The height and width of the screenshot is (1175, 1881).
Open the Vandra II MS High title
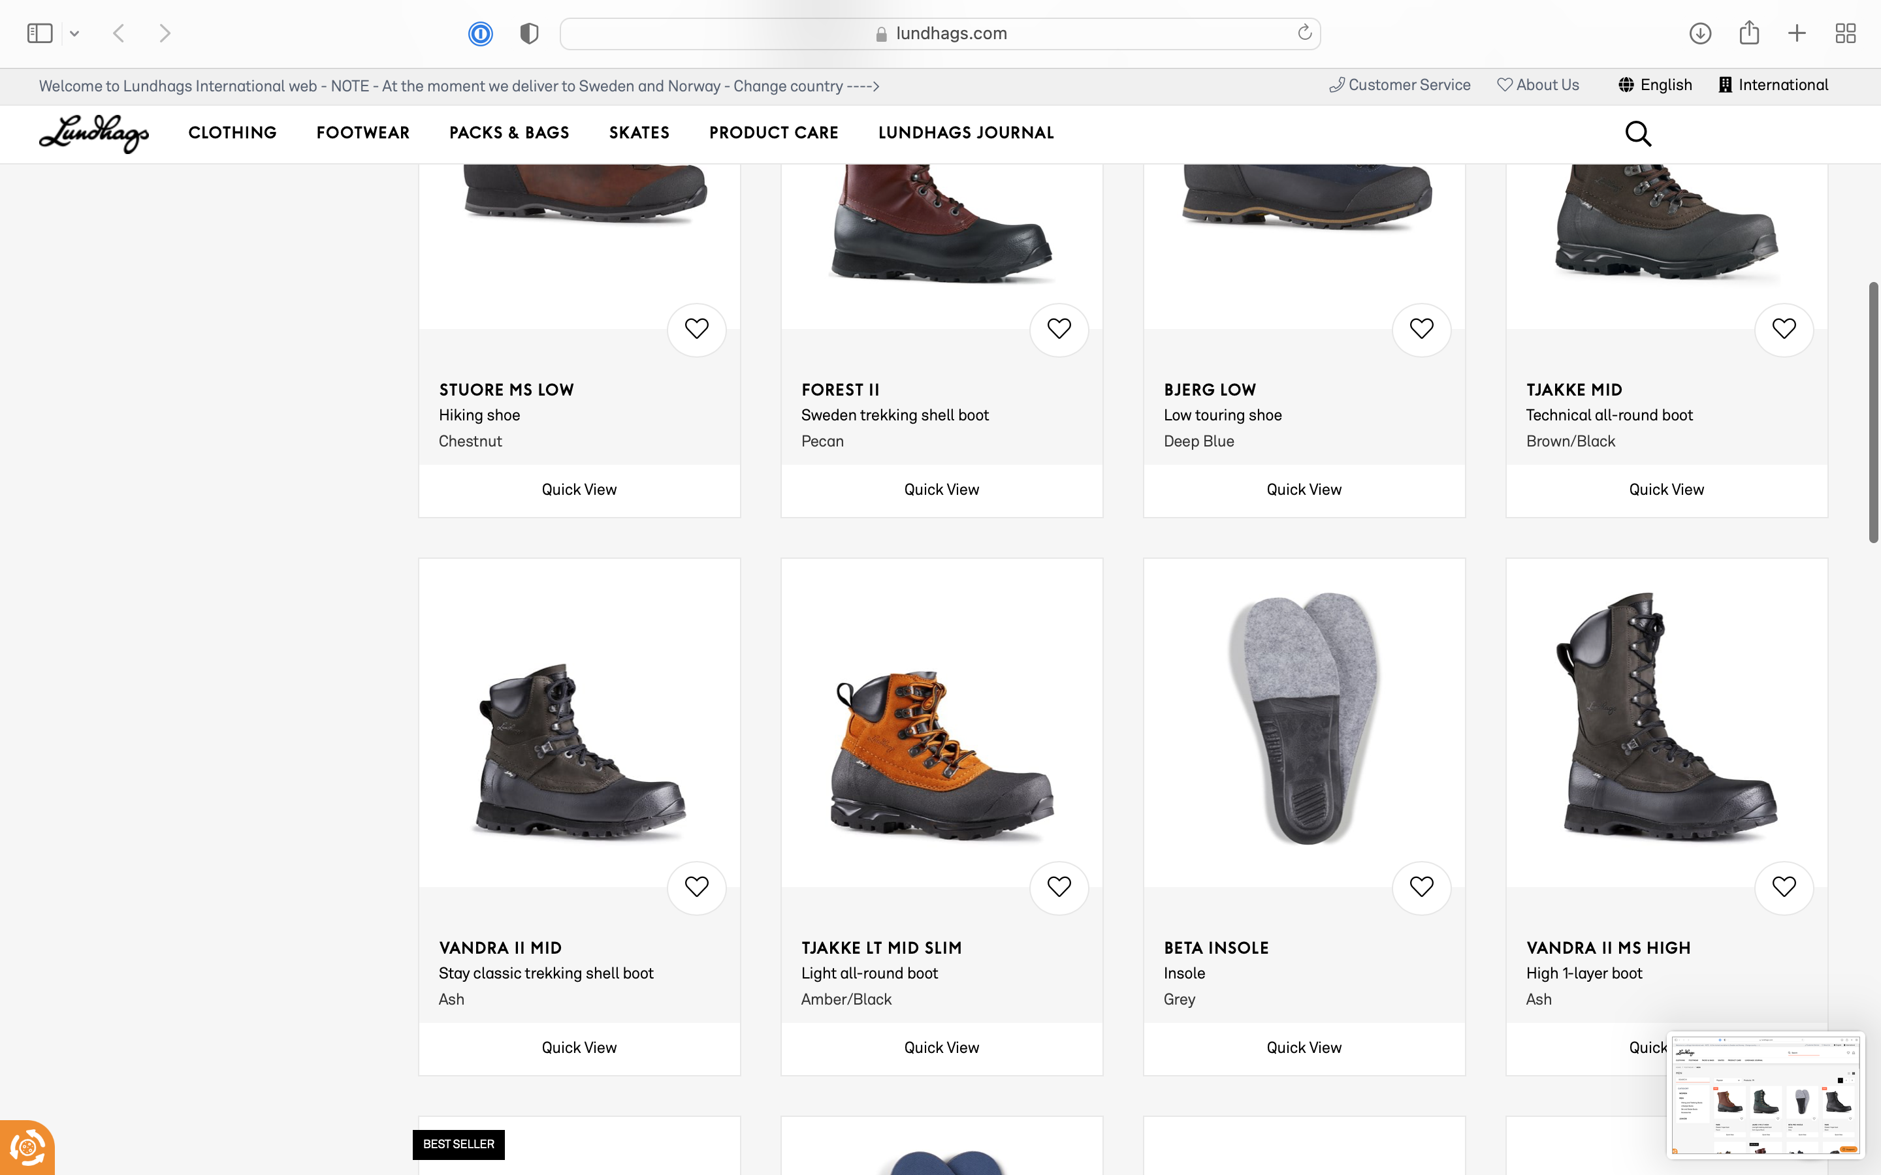pyautogui.click(x=1608, y=948)
